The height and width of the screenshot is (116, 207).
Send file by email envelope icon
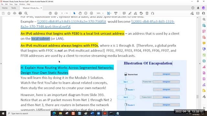point(198,13)
